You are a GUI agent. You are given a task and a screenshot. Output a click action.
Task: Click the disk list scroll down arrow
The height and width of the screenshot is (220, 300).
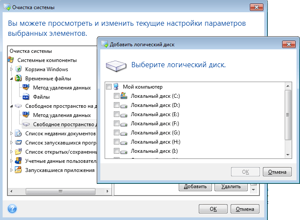pyautogui.click(x=288, y=155)
